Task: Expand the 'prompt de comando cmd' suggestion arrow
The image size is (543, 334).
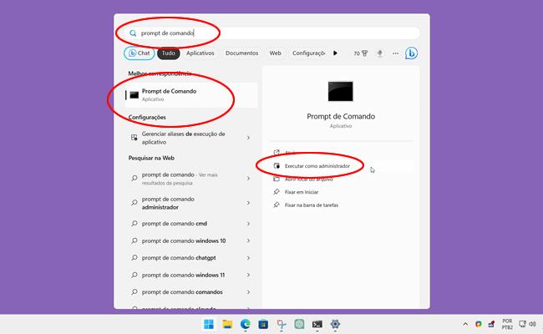Action: (248, 224)
